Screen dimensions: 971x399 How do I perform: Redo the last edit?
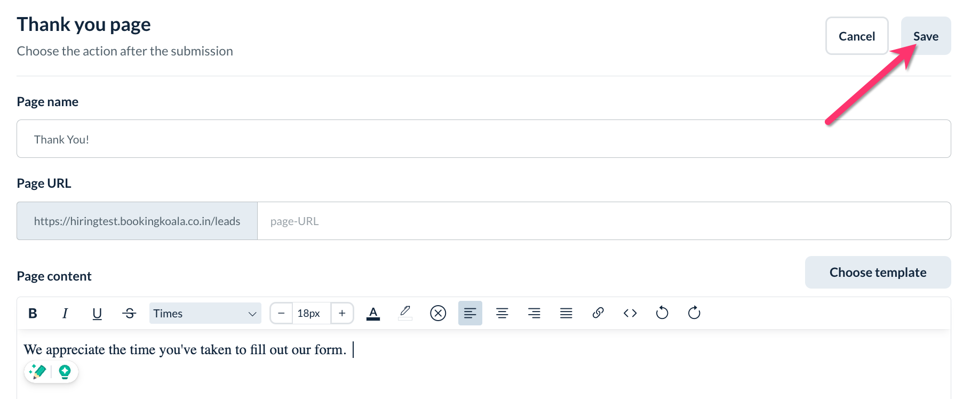pyautogui.click(x=694, y=313)
